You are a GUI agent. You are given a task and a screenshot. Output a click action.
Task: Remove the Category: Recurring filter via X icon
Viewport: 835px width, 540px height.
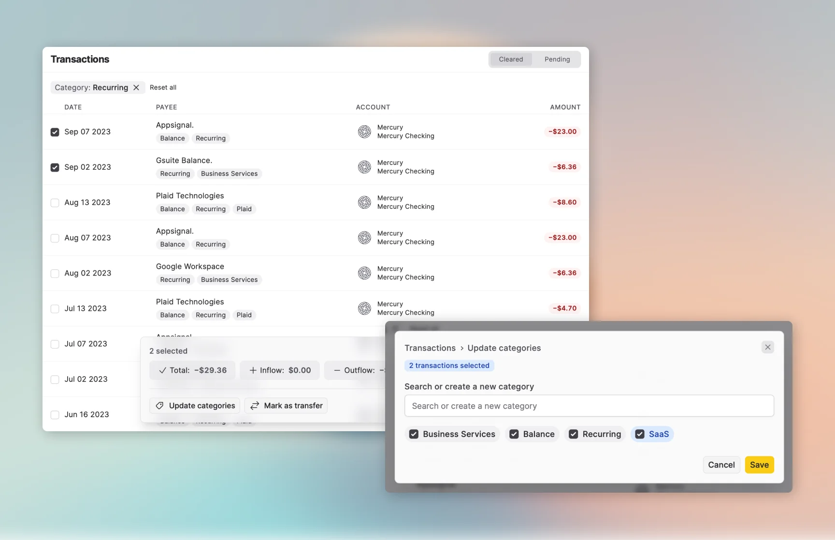136,88
